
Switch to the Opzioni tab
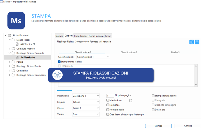click(69, 36)
